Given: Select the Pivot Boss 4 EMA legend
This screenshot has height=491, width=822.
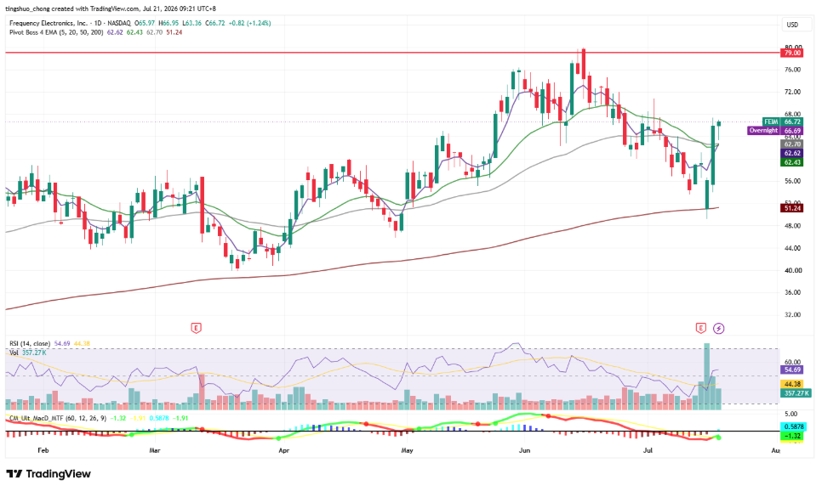Looking at the screenshot, I should [x=57, y=32].
